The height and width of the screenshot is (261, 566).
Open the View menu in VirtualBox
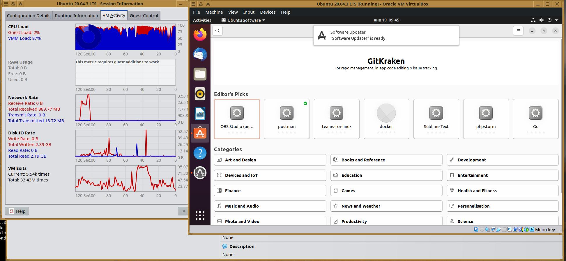233,12
